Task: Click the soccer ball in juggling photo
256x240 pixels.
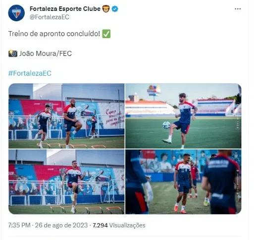Action: coord(166,125)
